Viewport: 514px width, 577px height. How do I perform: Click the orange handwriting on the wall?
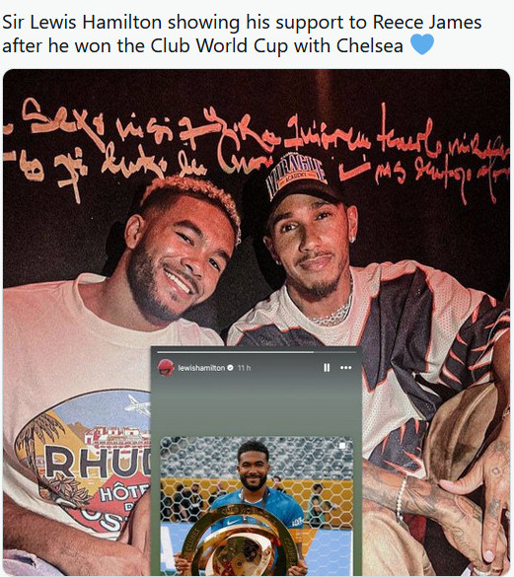pos(255,147)
